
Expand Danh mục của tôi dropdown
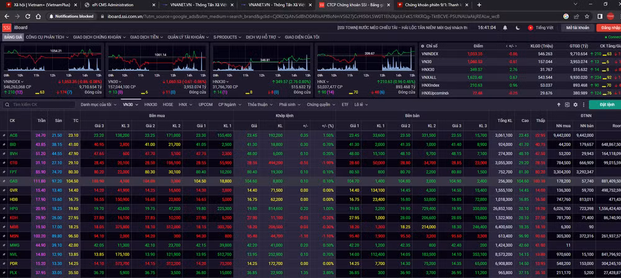coord(99,104)
